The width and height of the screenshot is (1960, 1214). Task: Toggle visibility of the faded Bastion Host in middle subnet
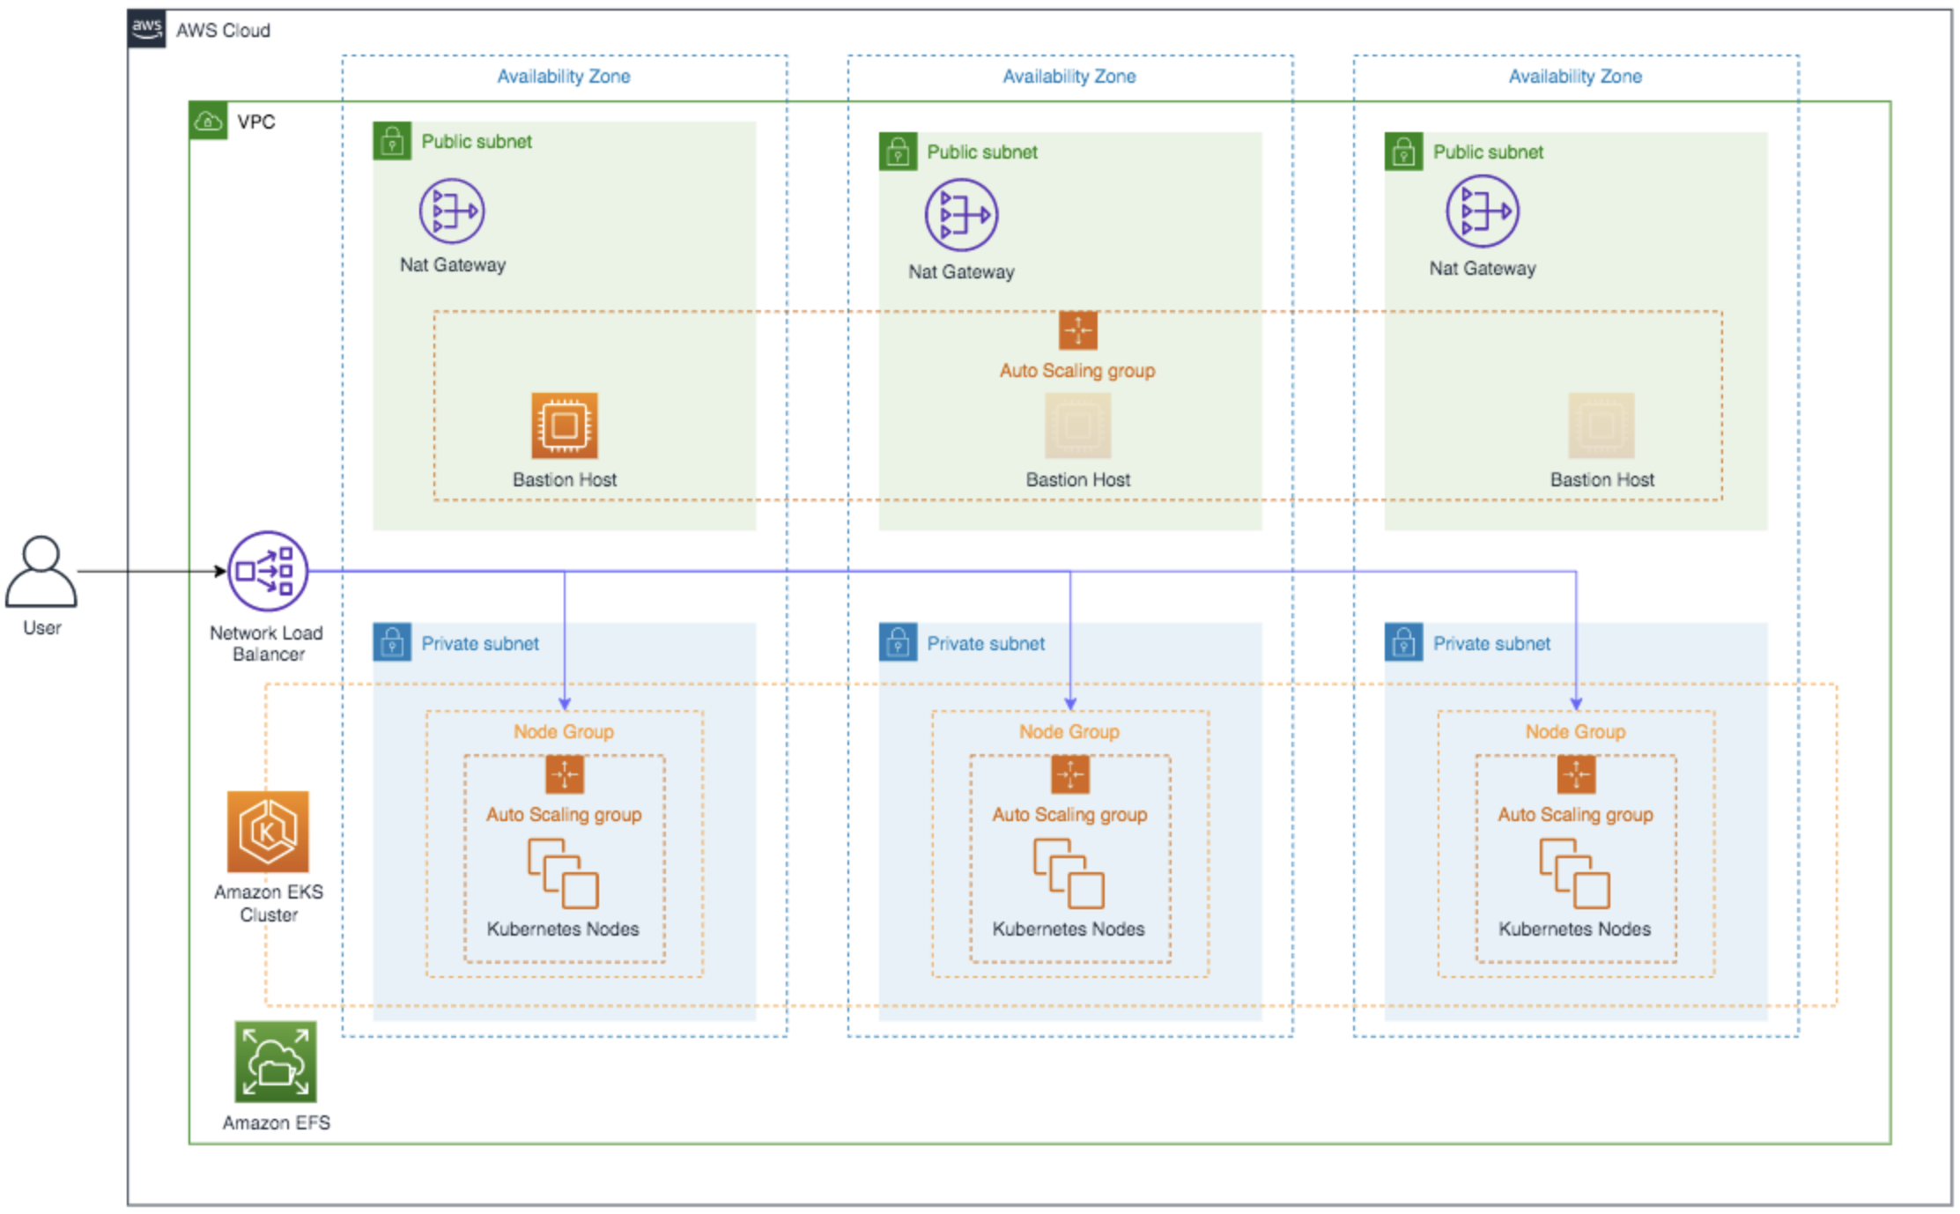tap(1076, 427)
